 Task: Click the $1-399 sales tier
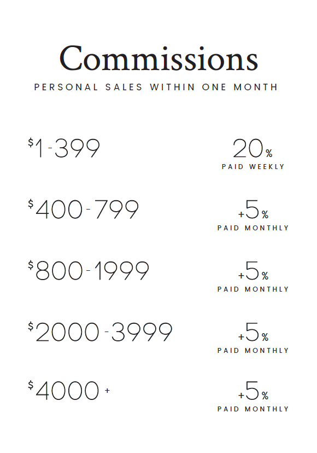point(64,148)
